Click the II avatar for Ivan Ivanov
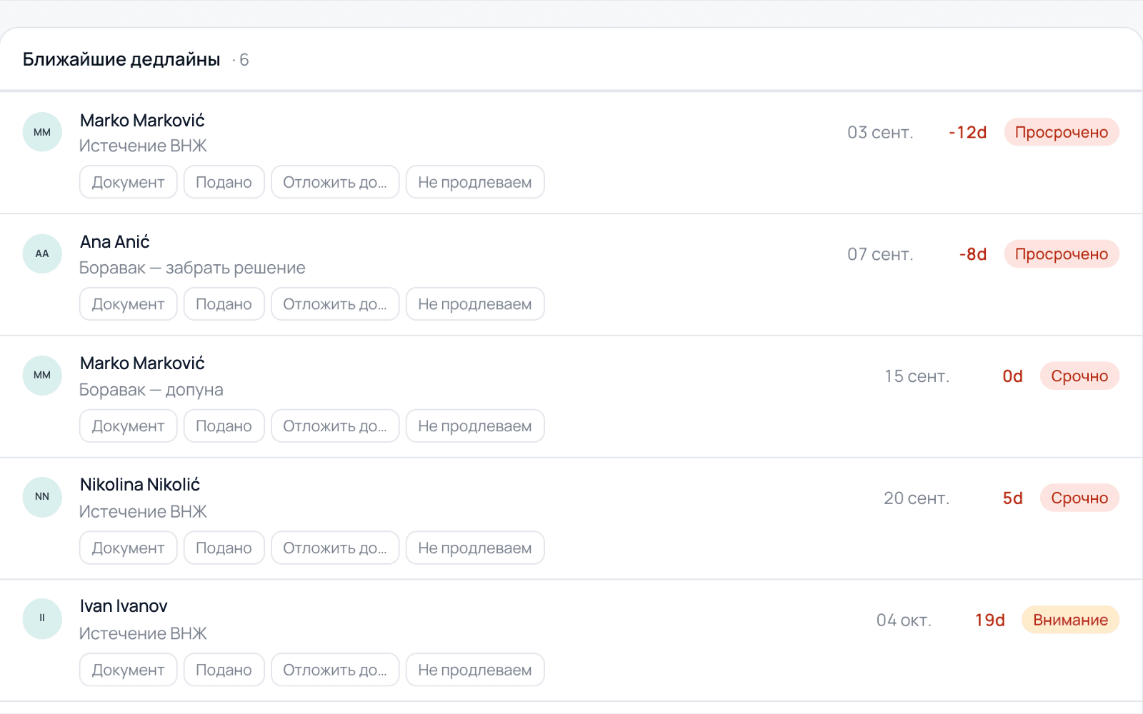 [42, 618]
